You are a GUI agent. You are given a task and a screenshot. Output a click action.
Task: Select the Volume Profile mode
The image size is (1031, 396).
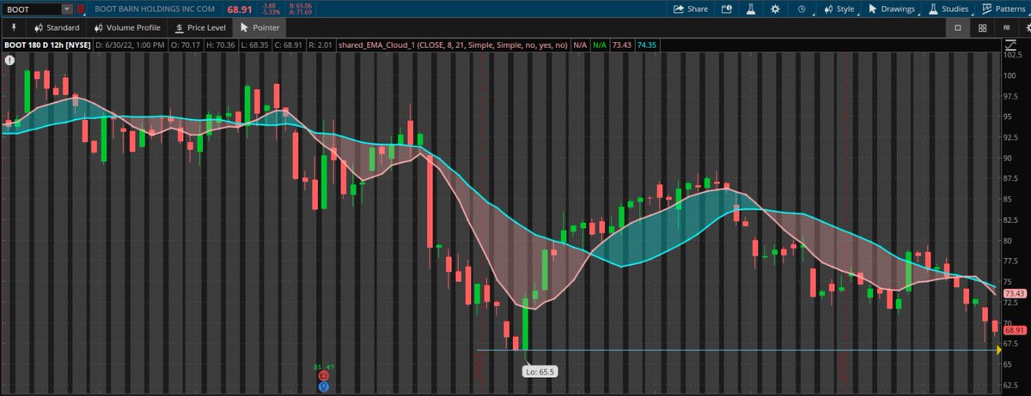[x=126, y=27]
